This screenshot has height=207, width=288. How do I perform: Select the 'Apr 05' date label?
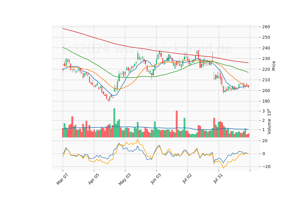coord(94,179)
